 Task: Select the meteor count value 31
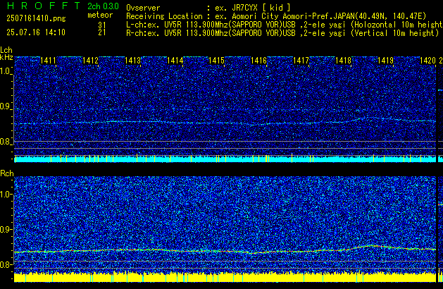tap(102, 25)
